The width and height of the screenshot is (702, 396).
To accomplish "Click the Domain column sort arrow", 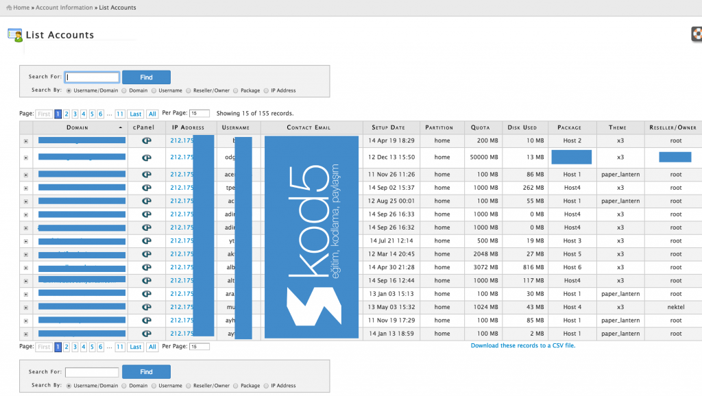I will pyautogui.click(x=121, y=128).
